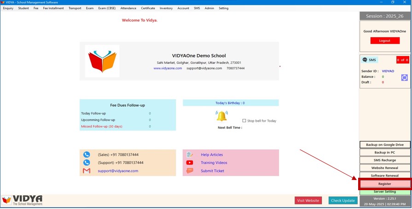Click the SMS chat bubble icon

(x=365, y=60)
